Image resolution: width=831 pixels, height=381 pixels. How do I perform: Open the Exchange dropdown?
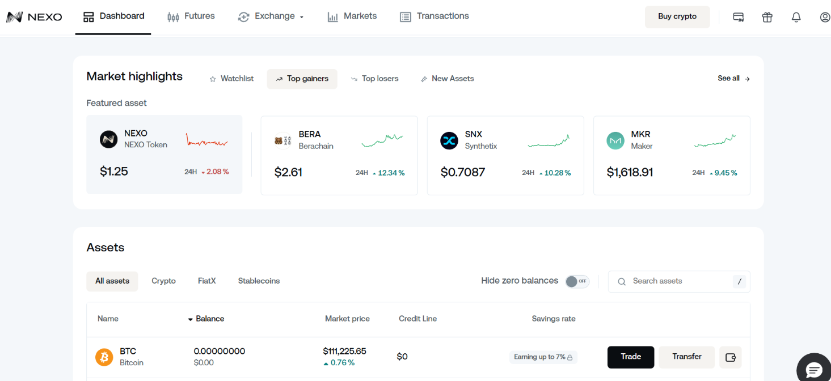pyautogui.click(x=271, y=16)
